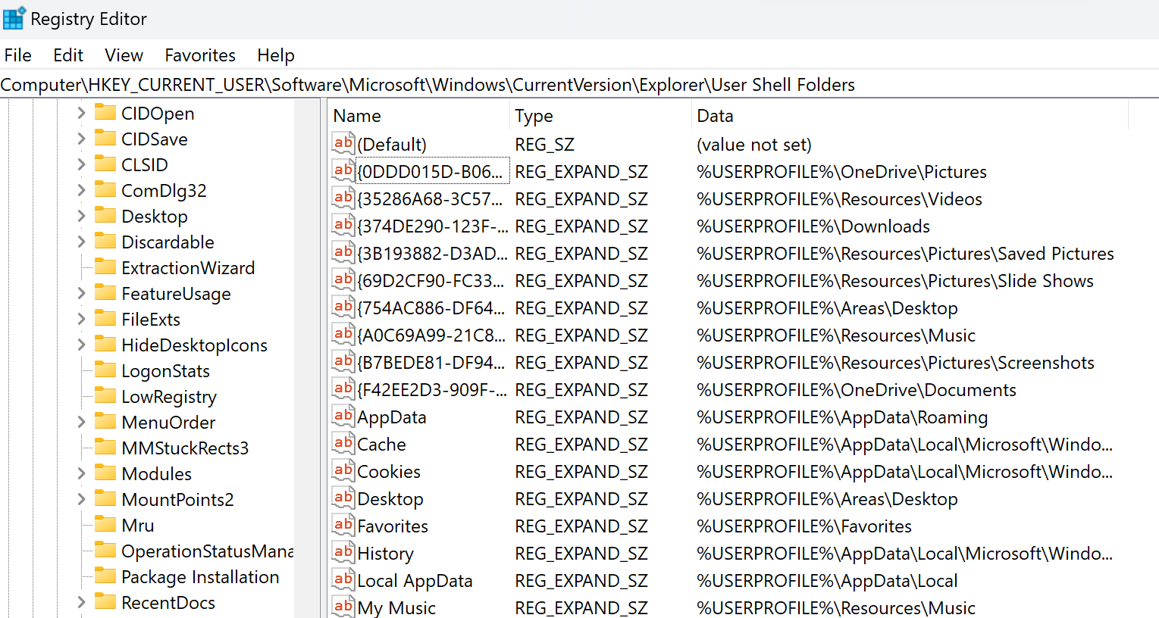The image size is (1159, 618).
Task: Select the string icon next to Cache
Action: point(343,444)
